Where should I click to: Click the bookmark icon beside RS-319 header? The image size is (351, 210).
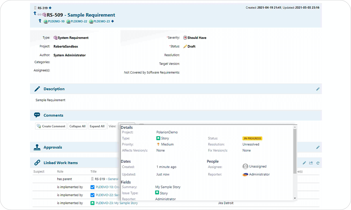pyautogui.click(x=35, y=8)
